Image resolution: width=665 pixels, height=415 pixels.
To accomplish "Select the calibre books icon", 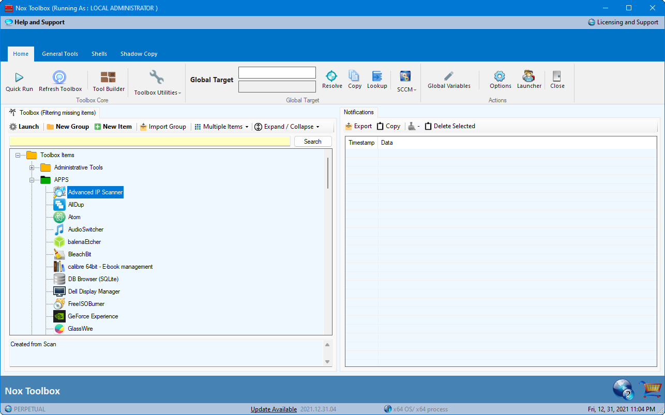I will coord(59,267).
